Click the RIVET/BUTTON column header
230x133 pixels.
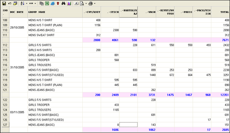[x=165, y=12]
